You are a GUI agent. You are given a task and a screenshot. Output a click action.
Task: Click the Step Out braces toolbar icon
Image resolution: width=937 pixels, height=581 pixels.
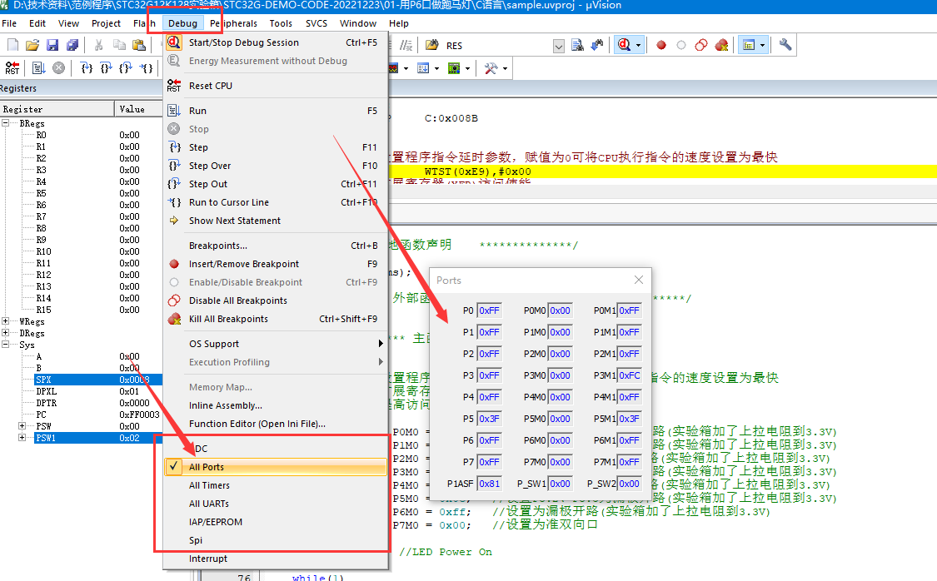pyautogui.click(x=126, y=68)
